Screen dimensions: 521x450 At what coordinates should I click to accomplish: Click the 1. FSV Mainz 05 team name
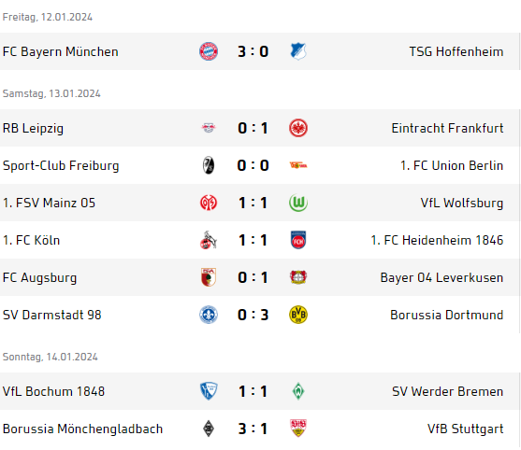[x=49, y=203]
